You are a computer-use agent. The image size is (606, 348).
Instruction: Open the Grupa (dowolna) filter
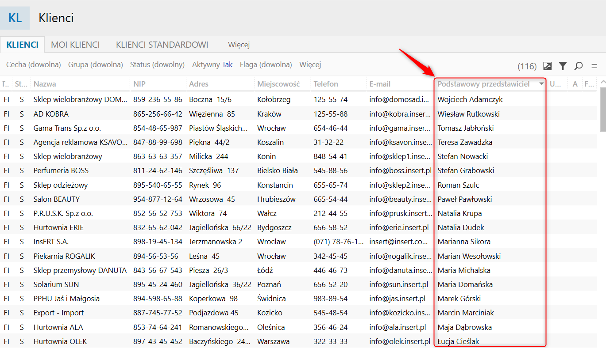[x=96, y=65]
